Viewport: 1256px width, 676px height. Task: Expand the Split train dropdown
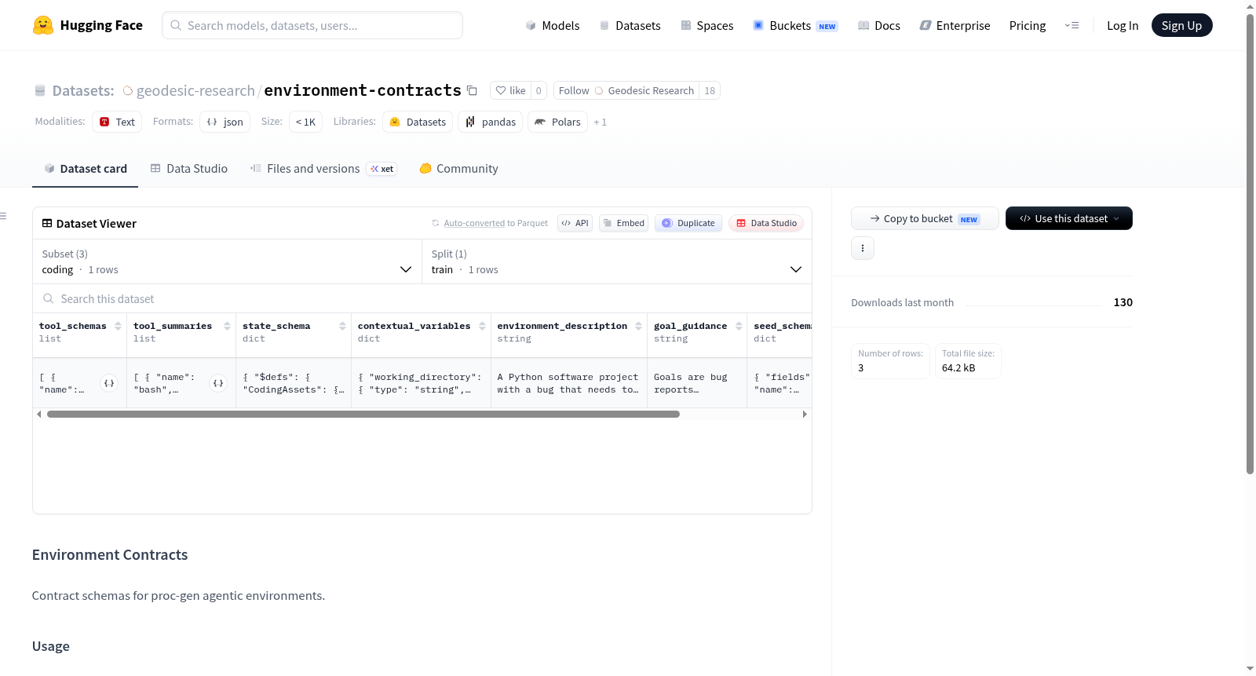tap(617, 261)
